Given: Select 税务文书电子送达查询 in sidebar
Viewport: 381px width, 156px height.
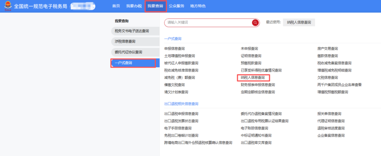Looking at the screenshot, I should coord(132,31).
